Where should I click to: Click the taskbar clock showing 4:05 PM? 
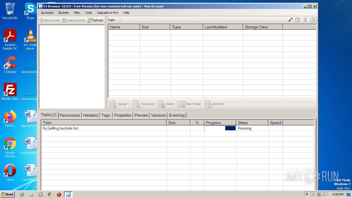(x=338, y=194)
